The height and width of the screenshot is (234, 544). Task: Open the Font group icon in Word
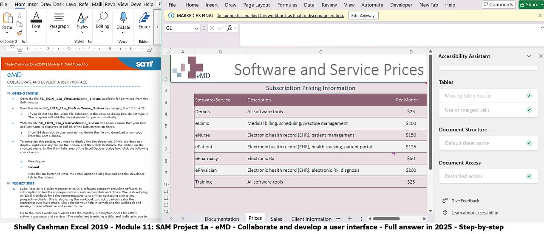(x=36, y=17)
